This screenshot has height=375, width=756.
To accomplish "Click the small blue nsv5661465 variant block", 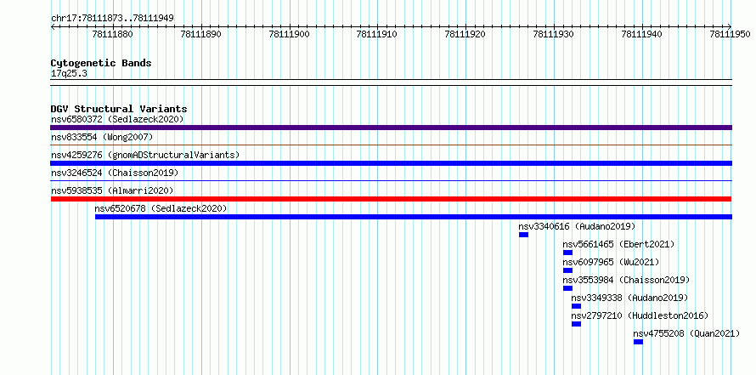I will pos(567,253).
